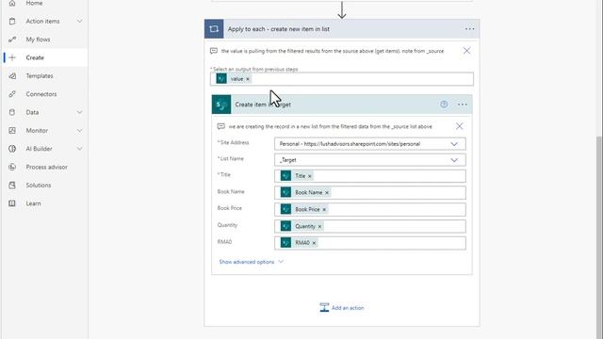Click the value dynamic content token
The height and width of the screenshot is (339, 603).
(x=233, y=79)
